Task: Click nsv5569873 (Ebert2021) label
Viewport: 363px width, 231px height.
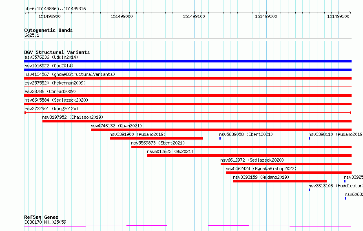Action: [158, 143]
